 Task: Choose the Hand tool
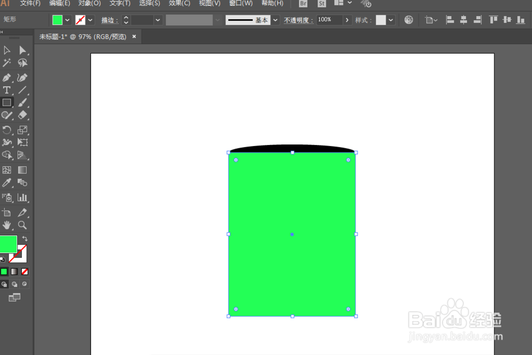[x=7, y=225]
